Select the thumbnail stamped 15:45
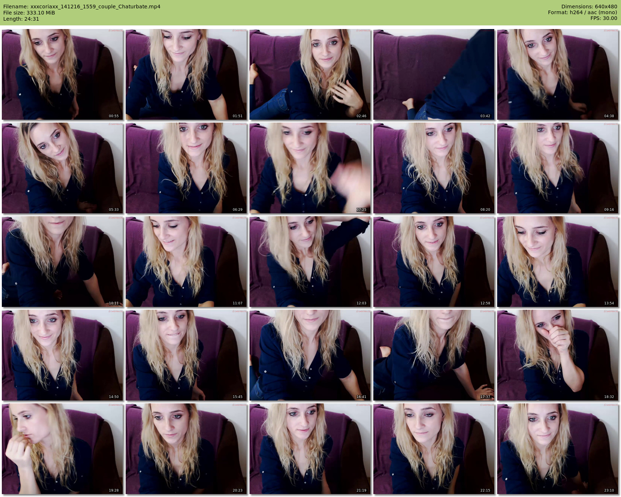621x497 pixels. 186,355
